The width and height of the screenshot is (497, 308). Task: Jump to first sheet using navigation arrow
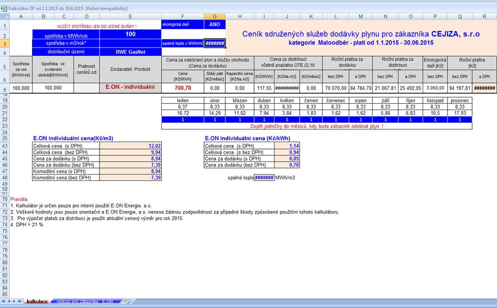4,301
